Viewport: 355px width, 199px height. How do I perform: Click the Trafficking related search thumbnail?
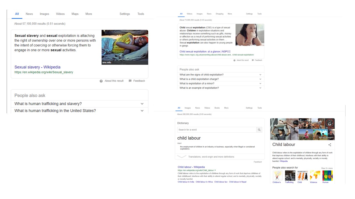coord(290,176)
